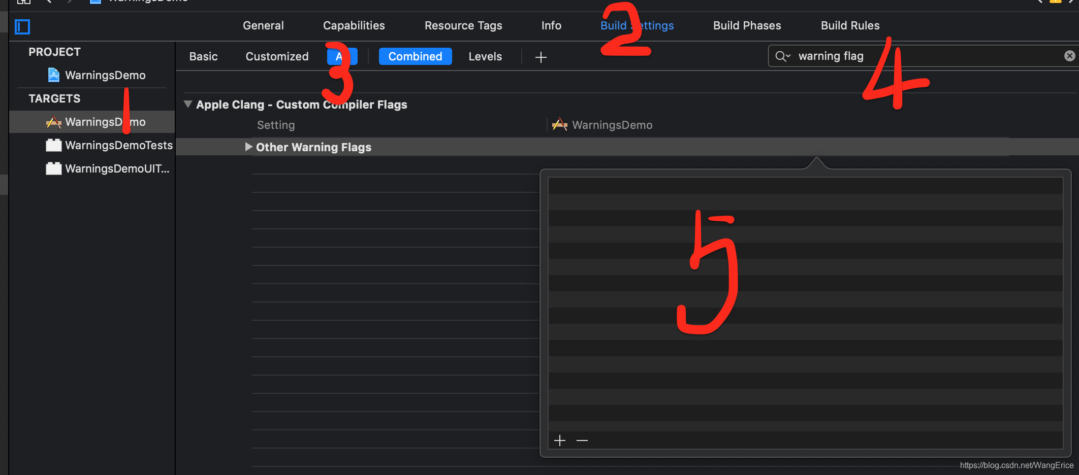The height and width of the screenshot is (475, 1079).
Task: Show Customized build settings
Action: click(x=277, y=56)
